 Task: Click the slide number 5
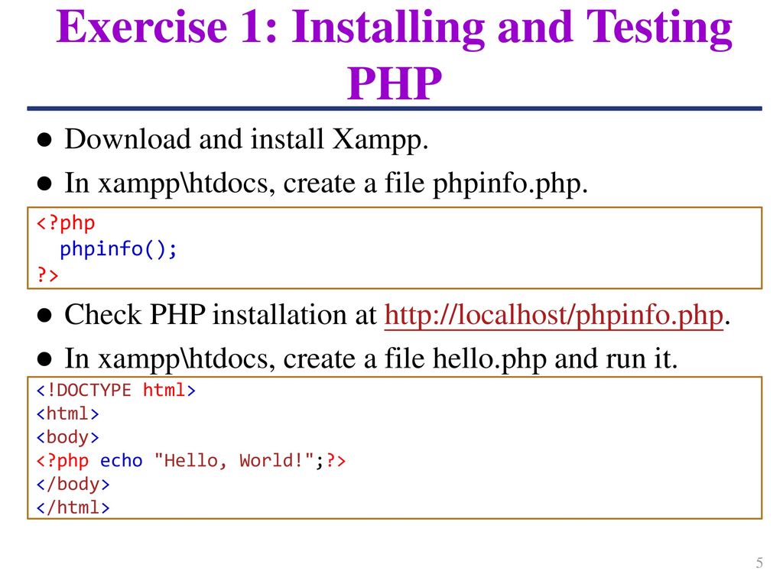pos(759,563)
